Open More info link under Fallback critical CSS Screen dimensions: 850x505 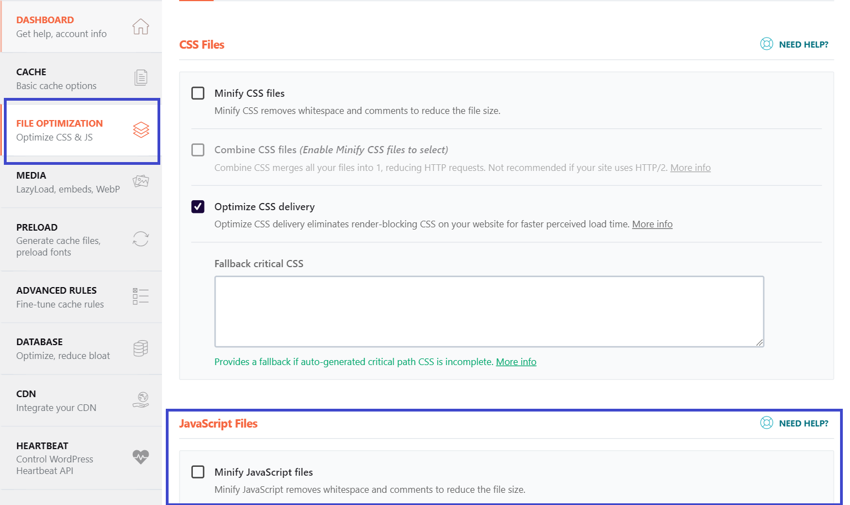[x=516, y=362]
